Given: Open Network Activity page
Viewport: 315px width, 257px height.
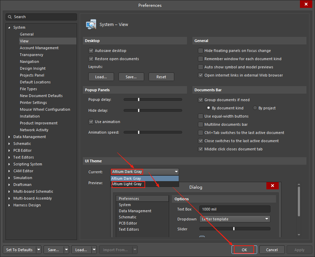Looking at the screenshot, I should point(34,130).
